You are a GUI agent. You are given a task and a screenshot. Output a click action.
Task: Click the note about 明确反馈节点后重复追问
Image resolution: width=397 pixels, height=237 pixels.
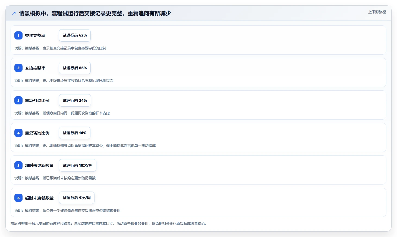85,146
